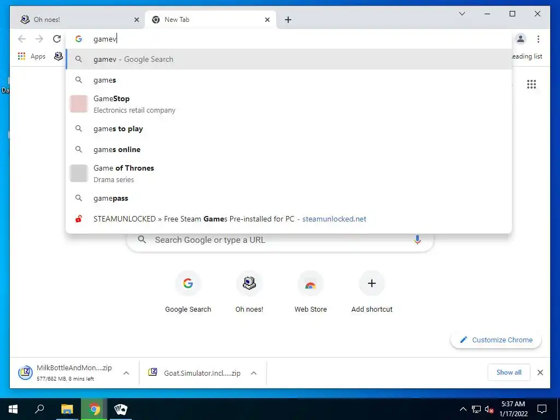The width and height of the screenshot is (560, 420).
Task: Expand MilkBottleAndMon download options chevron
Action: 126,373
